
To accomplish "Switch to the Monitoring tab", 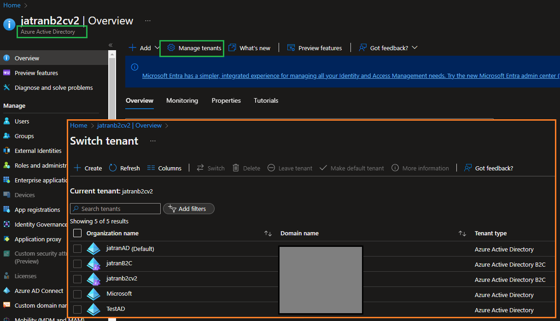I will coord(182,100).
